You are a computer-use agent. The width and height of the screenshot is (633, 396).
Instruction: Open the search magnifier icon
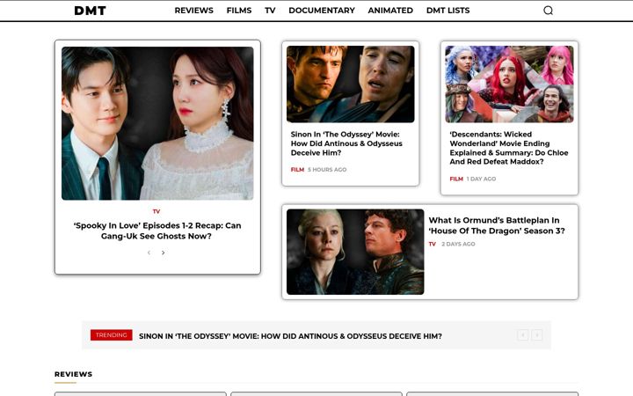(548, 11)
